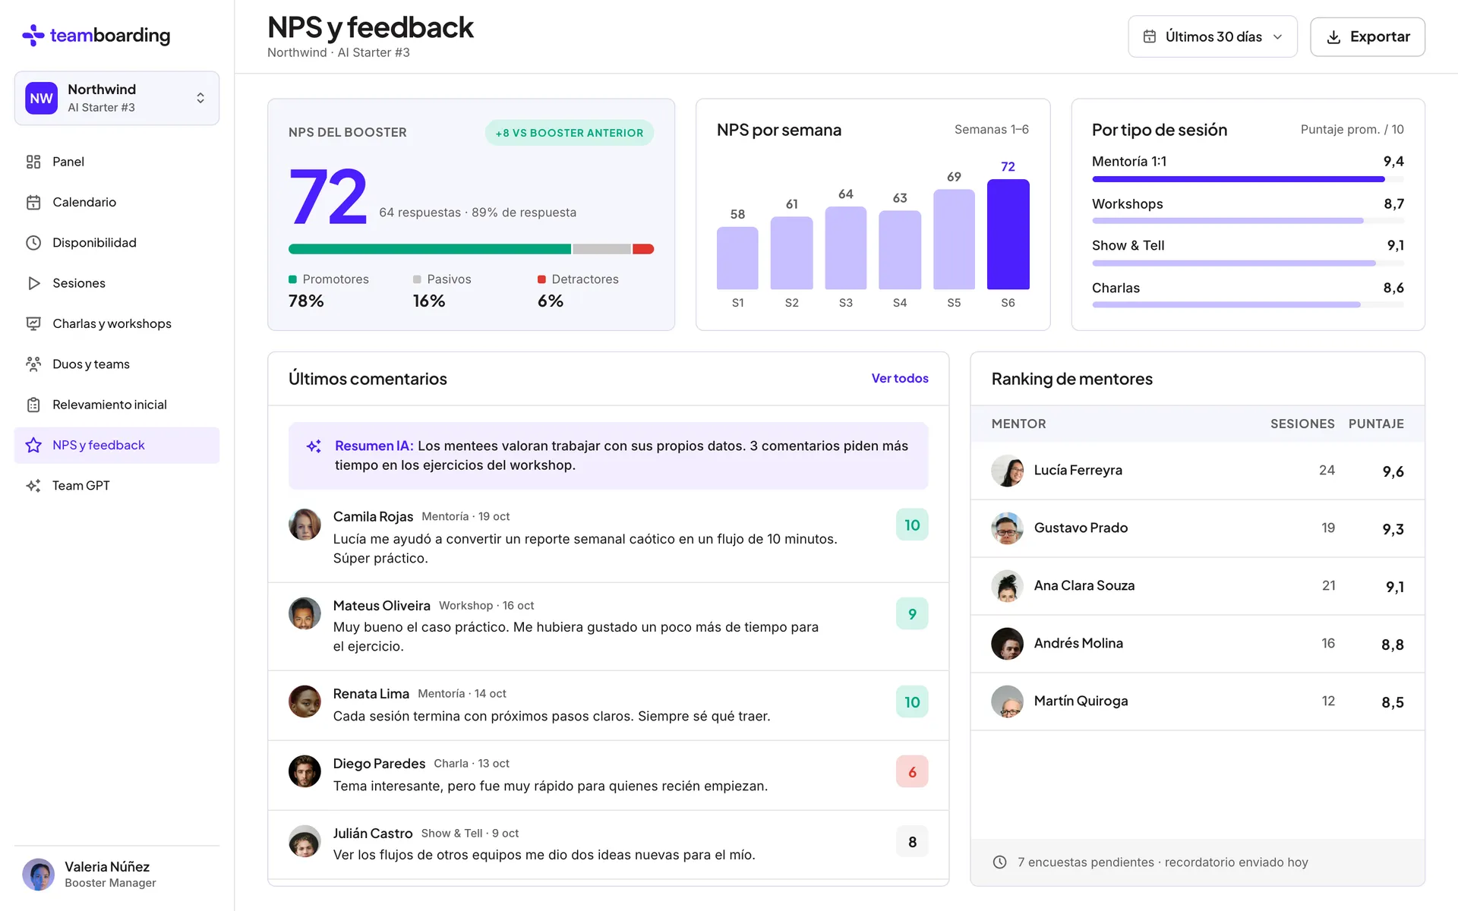
Task: Click Camila Rojas's avatar
Action: pyautogui.click(x=305, y=525)
